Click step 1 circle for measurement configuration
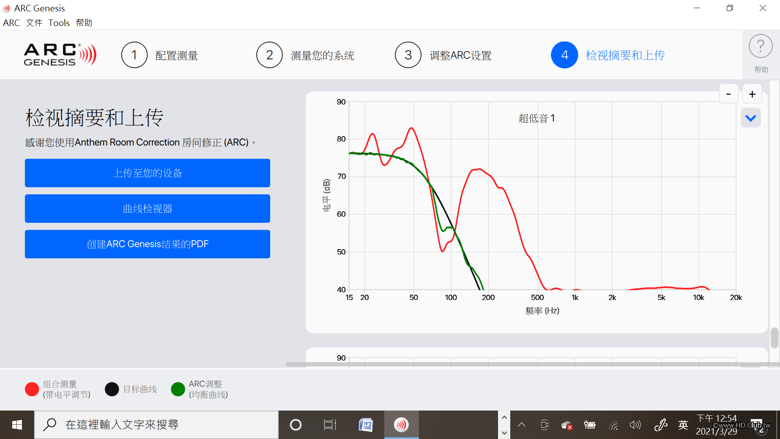This screenshot has width=780, height=439. [x=134, y=55]
